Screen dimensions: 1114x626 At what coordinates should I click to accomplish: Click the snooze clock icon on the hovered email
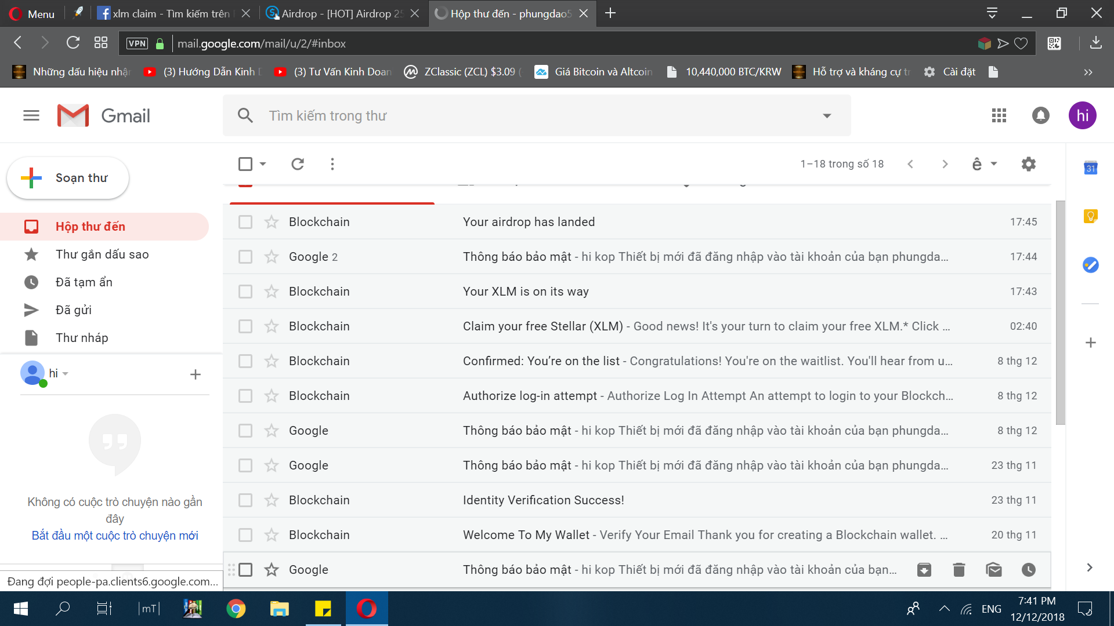click(x=1028, y=570)
